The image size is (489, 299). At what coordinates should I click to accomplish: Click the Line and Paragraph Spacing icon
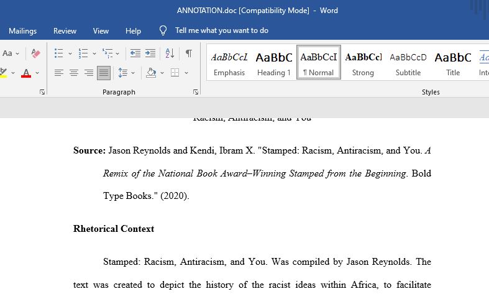(123, 73)
